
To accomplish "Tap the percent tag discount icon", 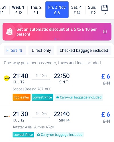I will click(9, 32).
